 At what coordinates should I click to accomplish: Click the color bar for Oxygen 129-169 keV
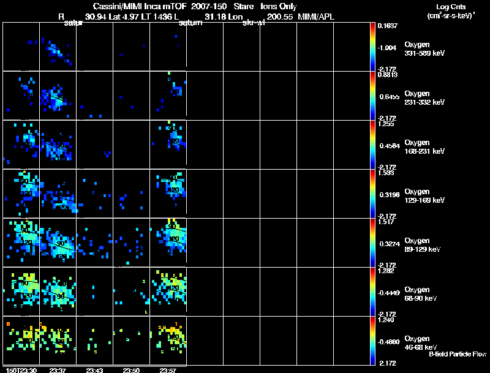click(372, 194)
